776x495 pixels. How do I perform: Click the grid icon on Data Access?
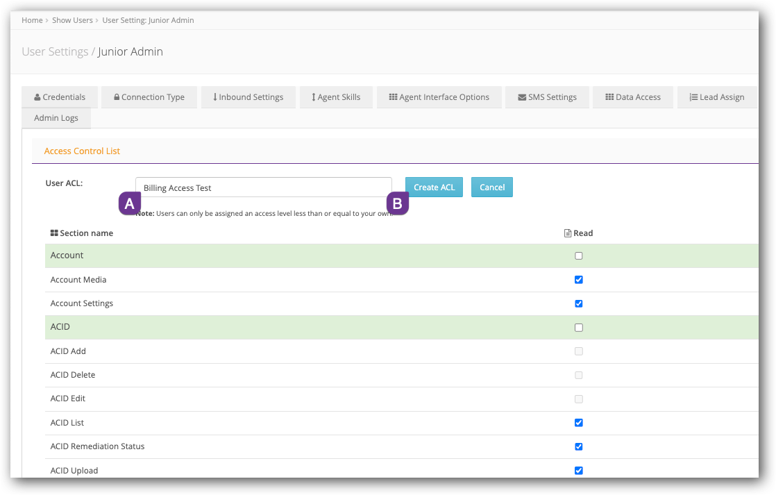609,97
